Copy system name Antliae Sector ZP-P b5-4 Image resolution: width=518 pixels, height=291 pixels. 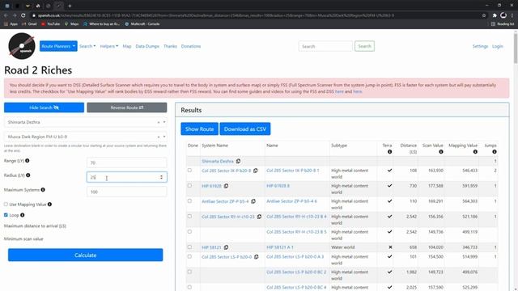point(253,201)
